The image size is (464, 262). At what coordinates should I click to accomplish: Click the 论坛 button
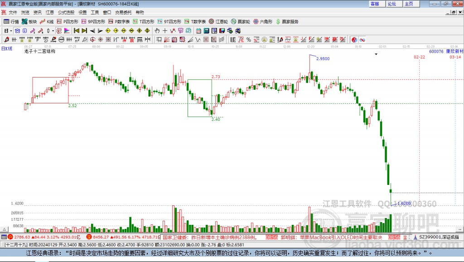click(x=394, y=4)
